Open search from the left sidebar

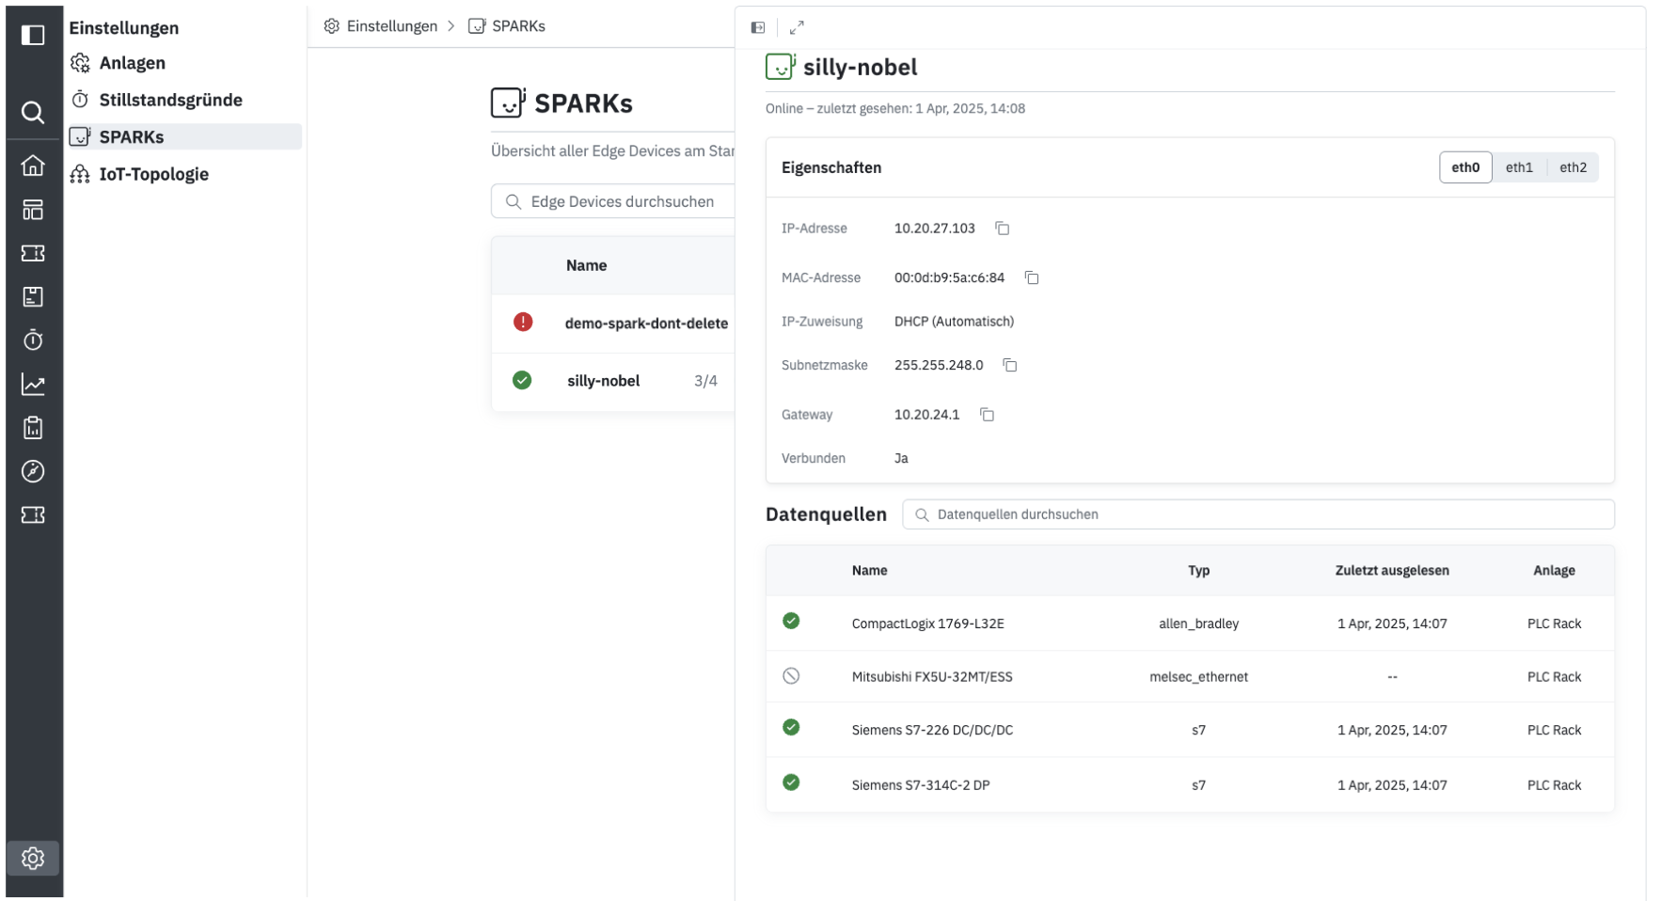[33, 113]
